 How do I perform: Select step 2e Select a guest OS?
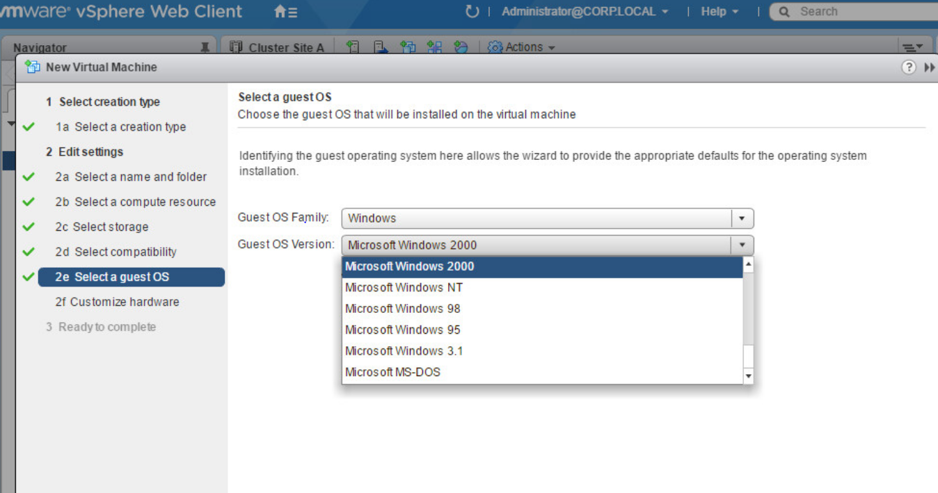(x=131, y=277)
